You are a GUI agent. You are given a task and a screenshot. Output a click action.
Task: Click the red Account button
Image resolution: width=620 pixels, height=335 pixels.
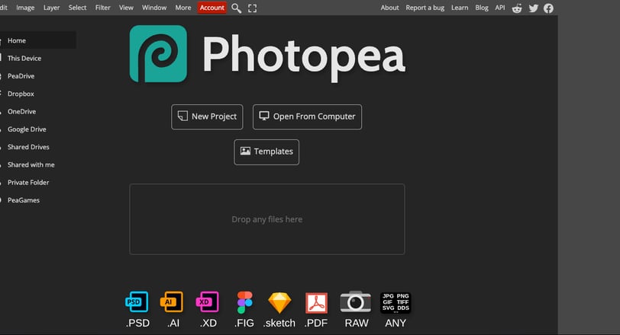[x=212, y=8]
